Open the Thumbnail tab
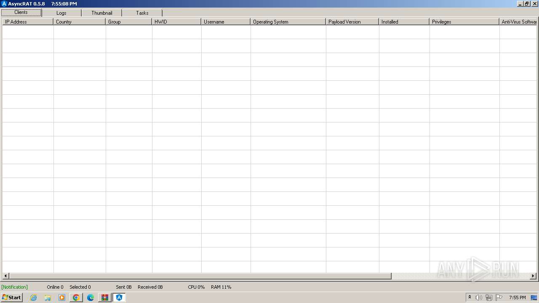 pos(102,13)
